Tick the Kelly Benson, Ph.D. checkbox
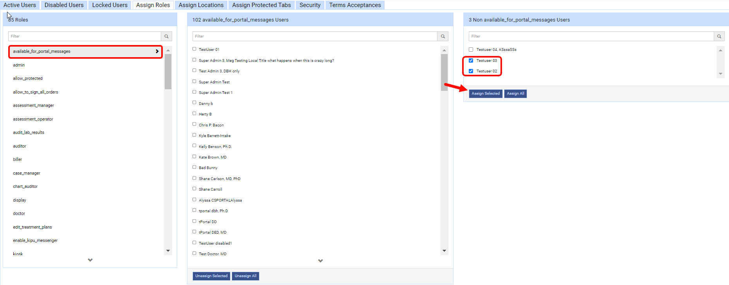The image size is (729, 285). (194, 146)
